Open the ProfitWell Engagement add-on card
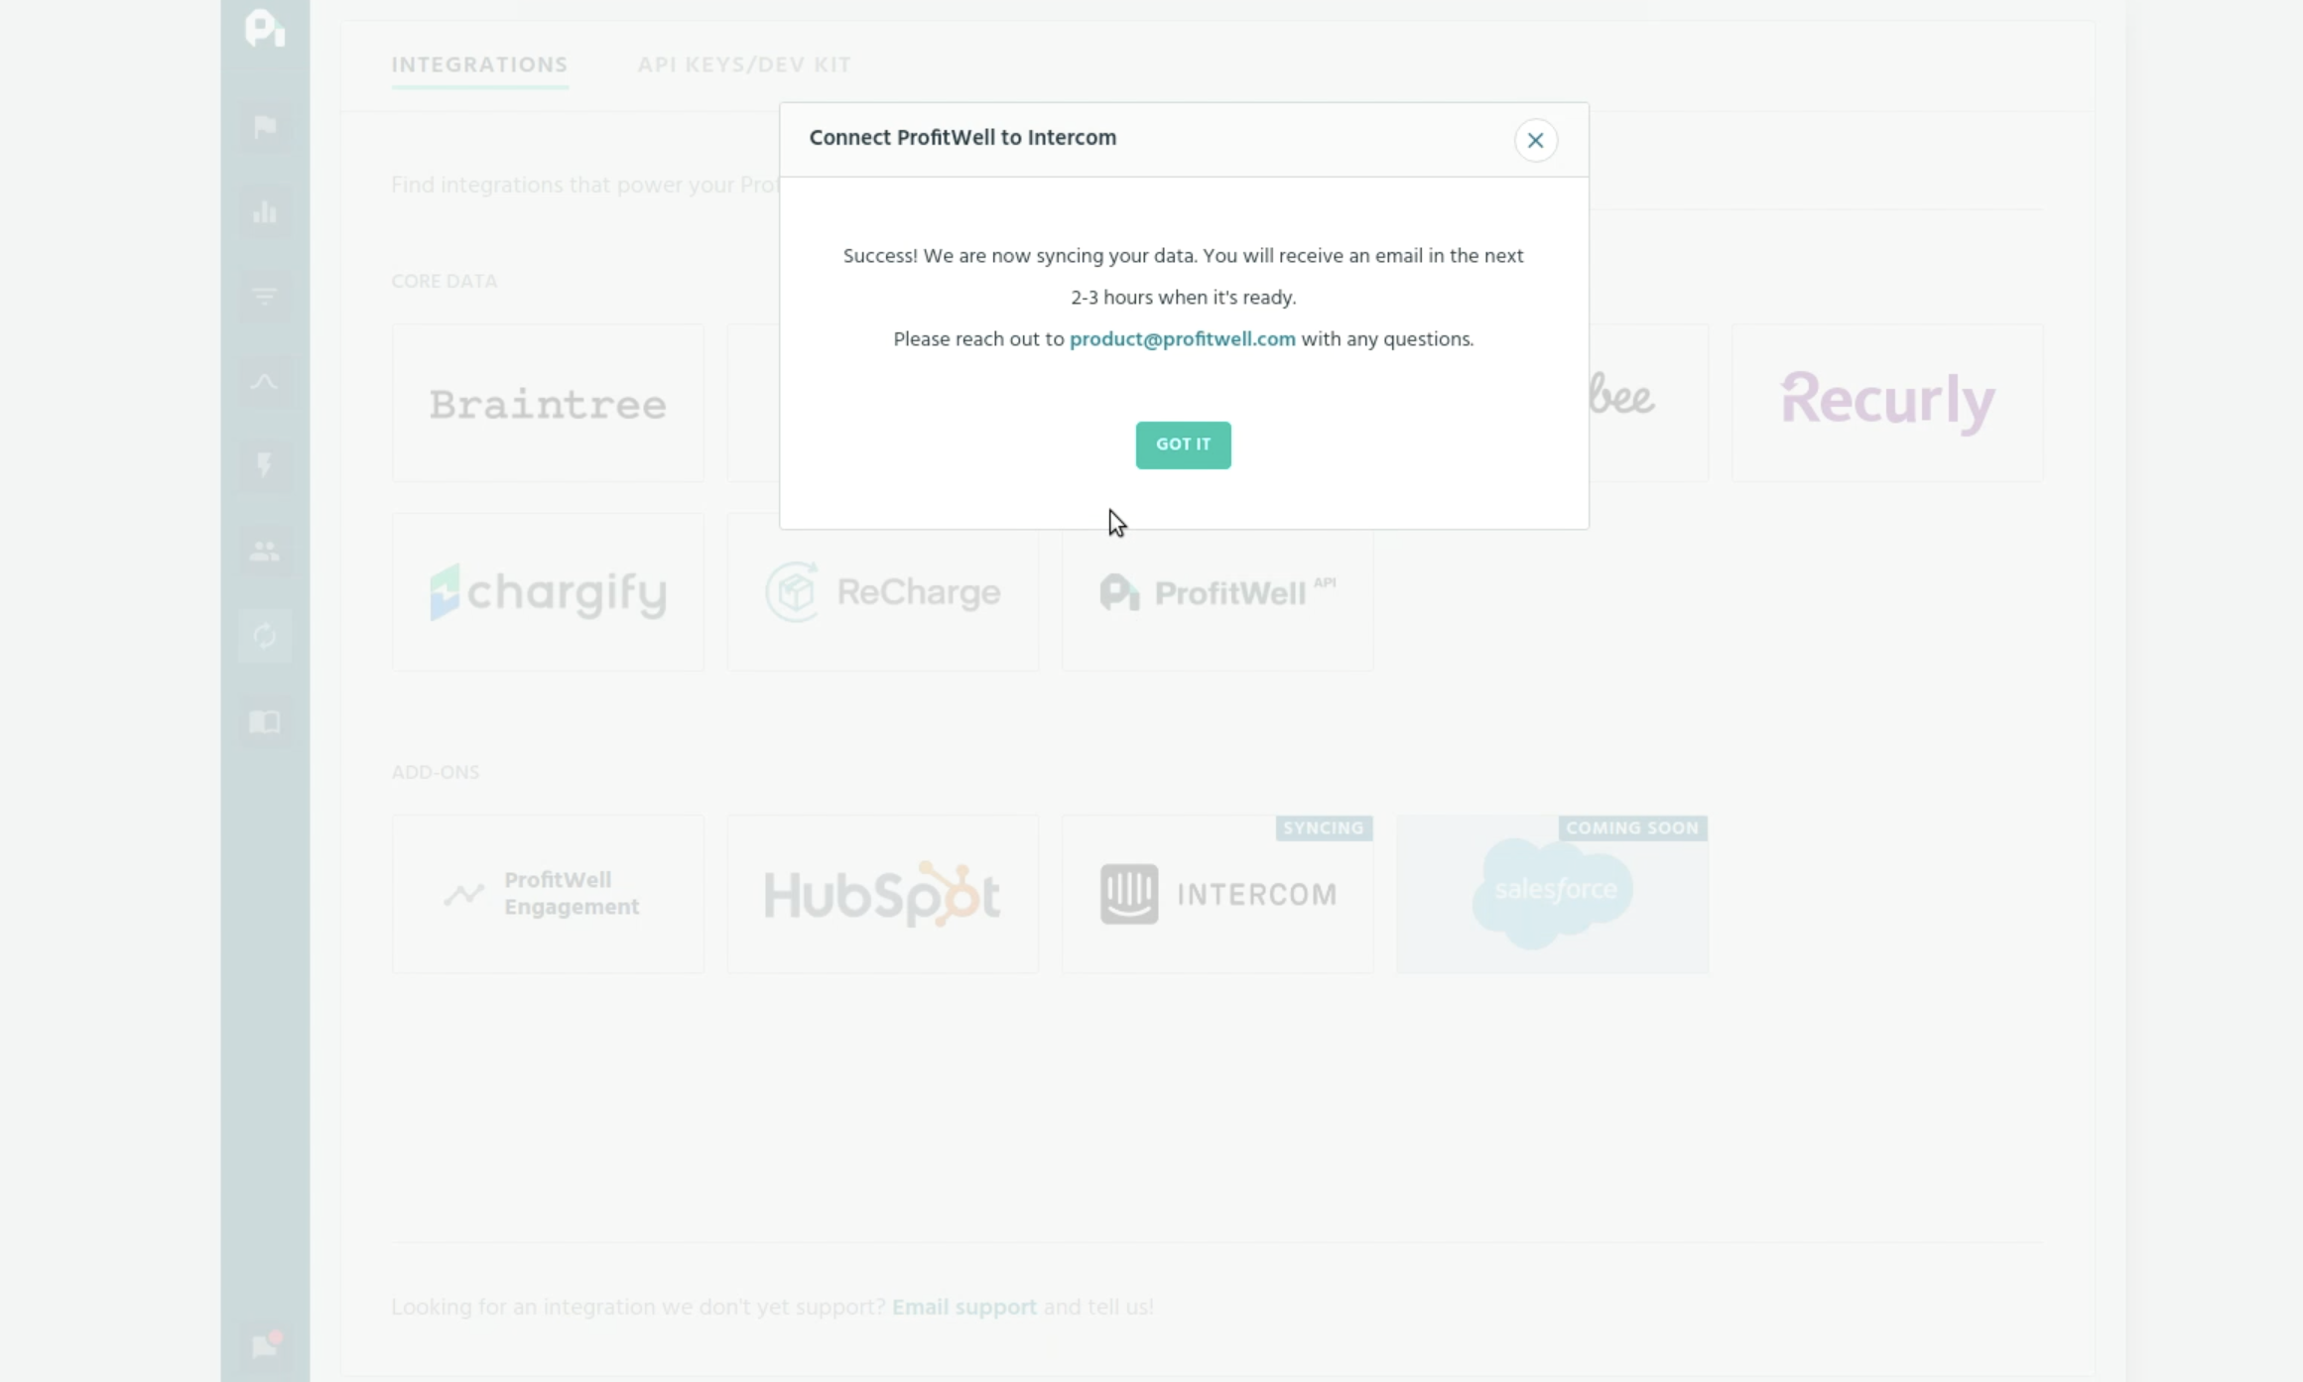This screenshot has height=1382, width=2303. (x=548, y=894)
